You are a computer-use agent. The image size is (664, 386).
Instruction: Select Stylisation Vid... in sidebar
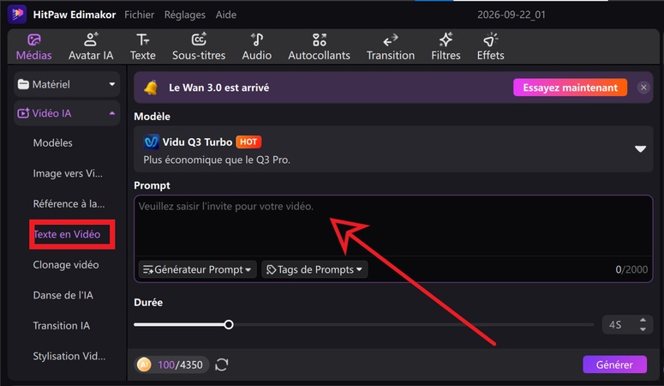69,356
